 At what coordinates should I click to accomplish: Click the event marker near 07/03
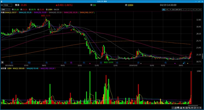click(x=29, y=63)
